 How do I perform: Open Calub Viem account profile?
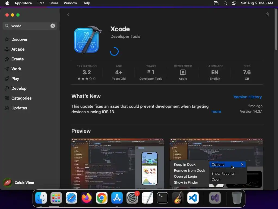19,183
